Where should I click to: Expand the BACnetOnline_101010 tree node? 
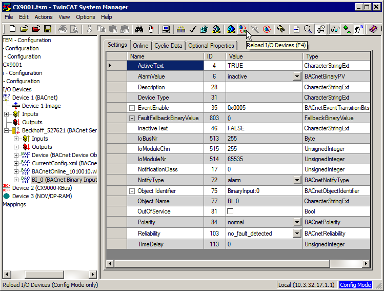[x=16, y=171]
